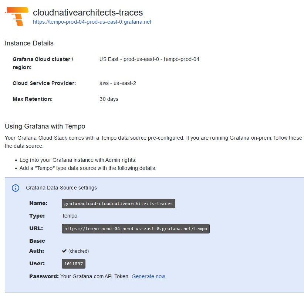Open the tempo-prod-04 stack URL link
Screen dimensions: 304x297
click(92, 22)
